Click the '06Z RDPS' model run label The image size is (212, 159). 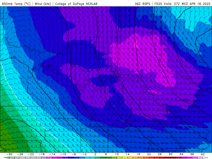[x=143, y=4]
